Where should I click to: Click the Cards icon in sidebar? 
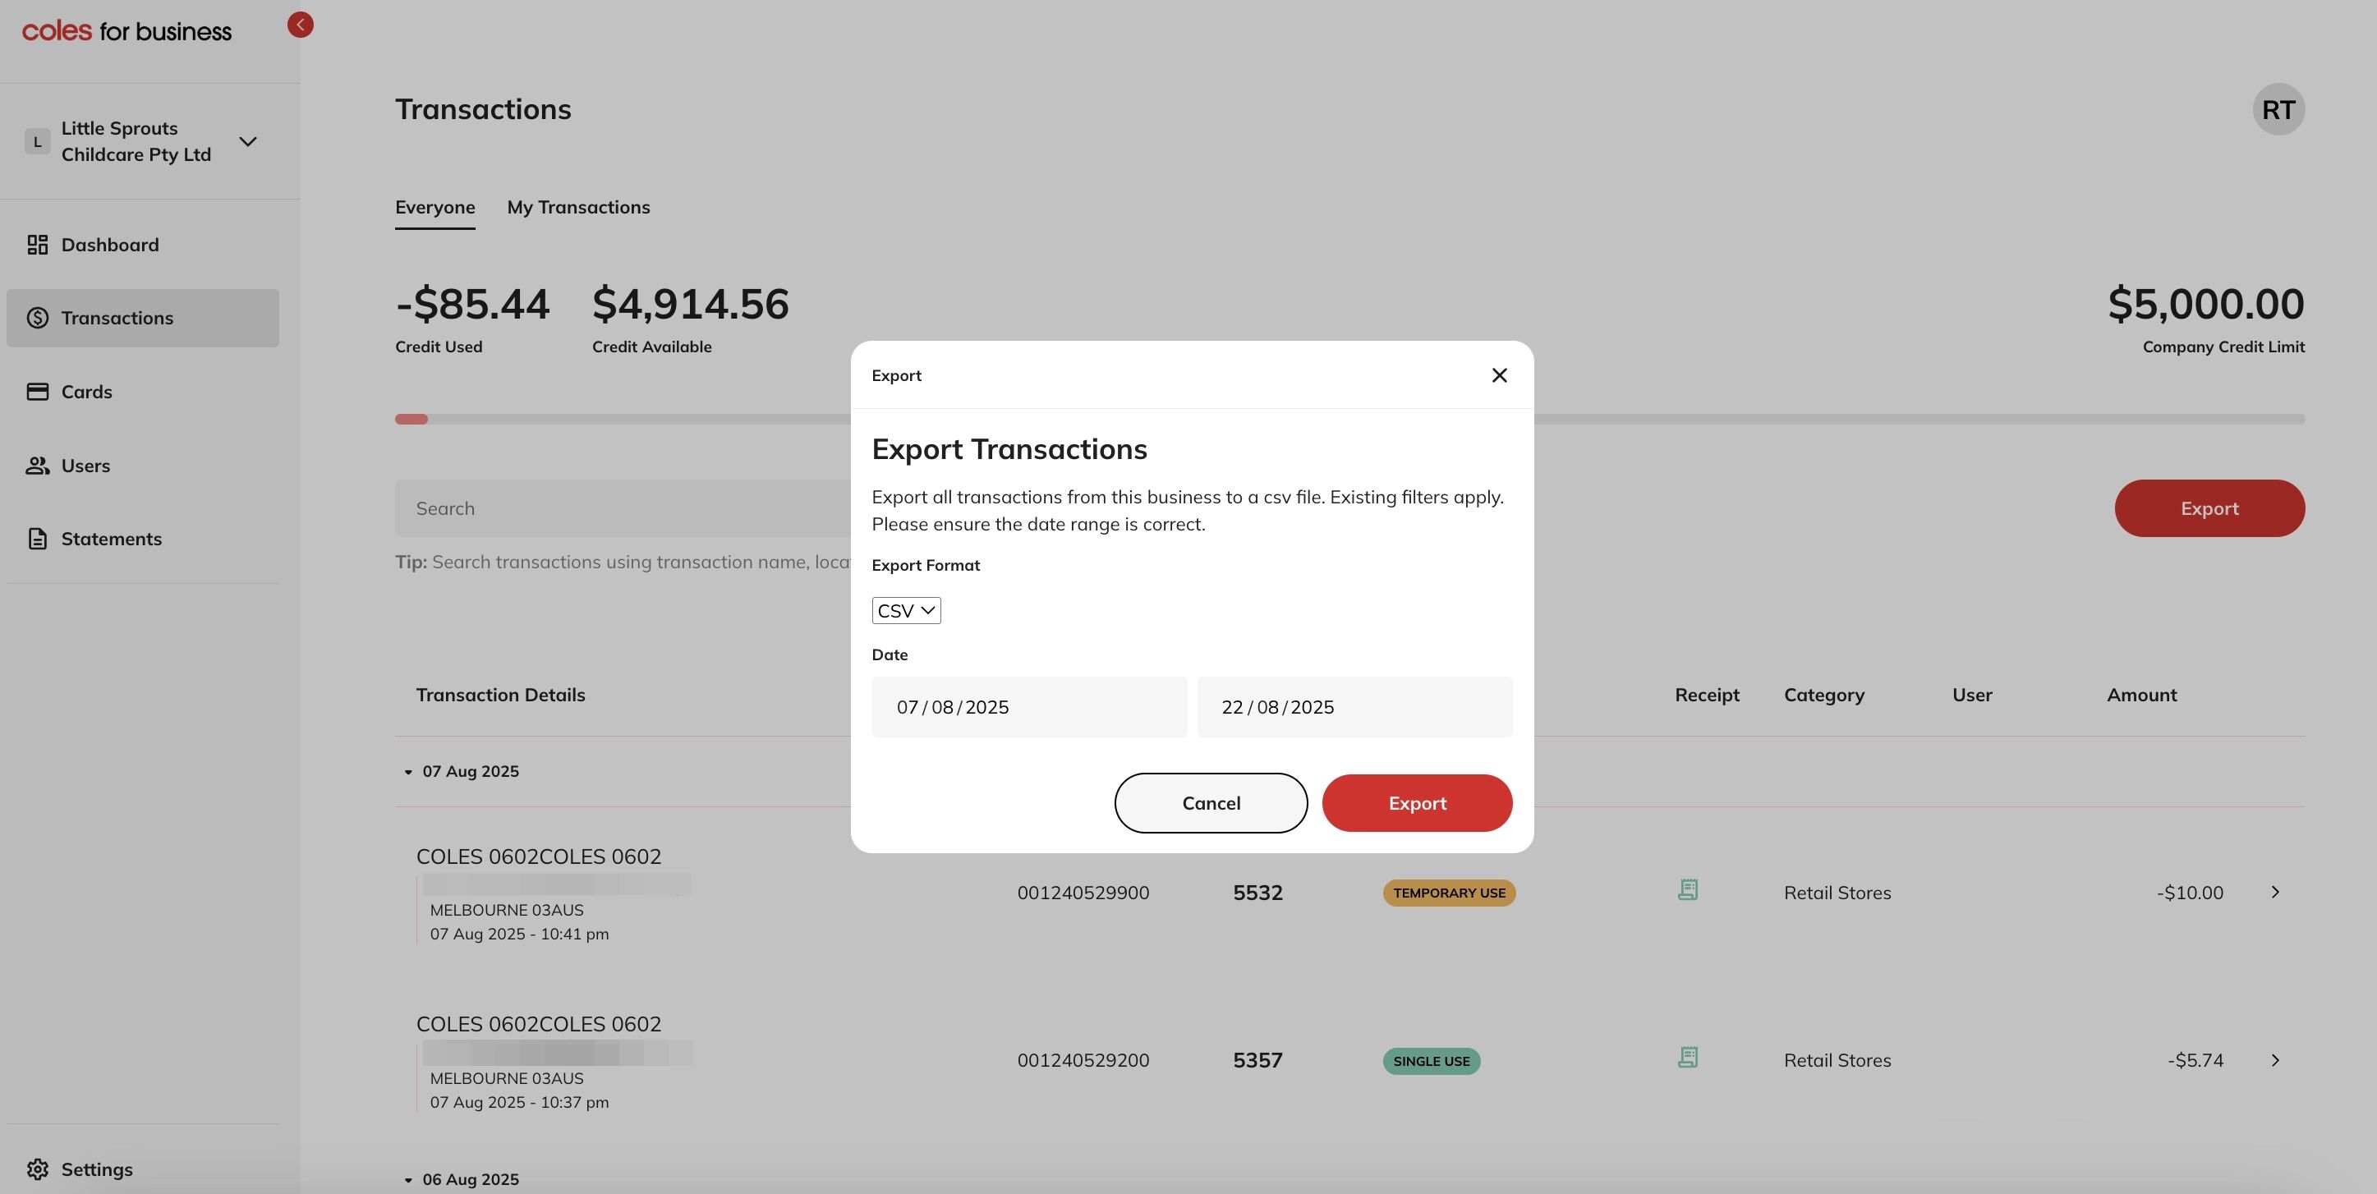point(37,391)
